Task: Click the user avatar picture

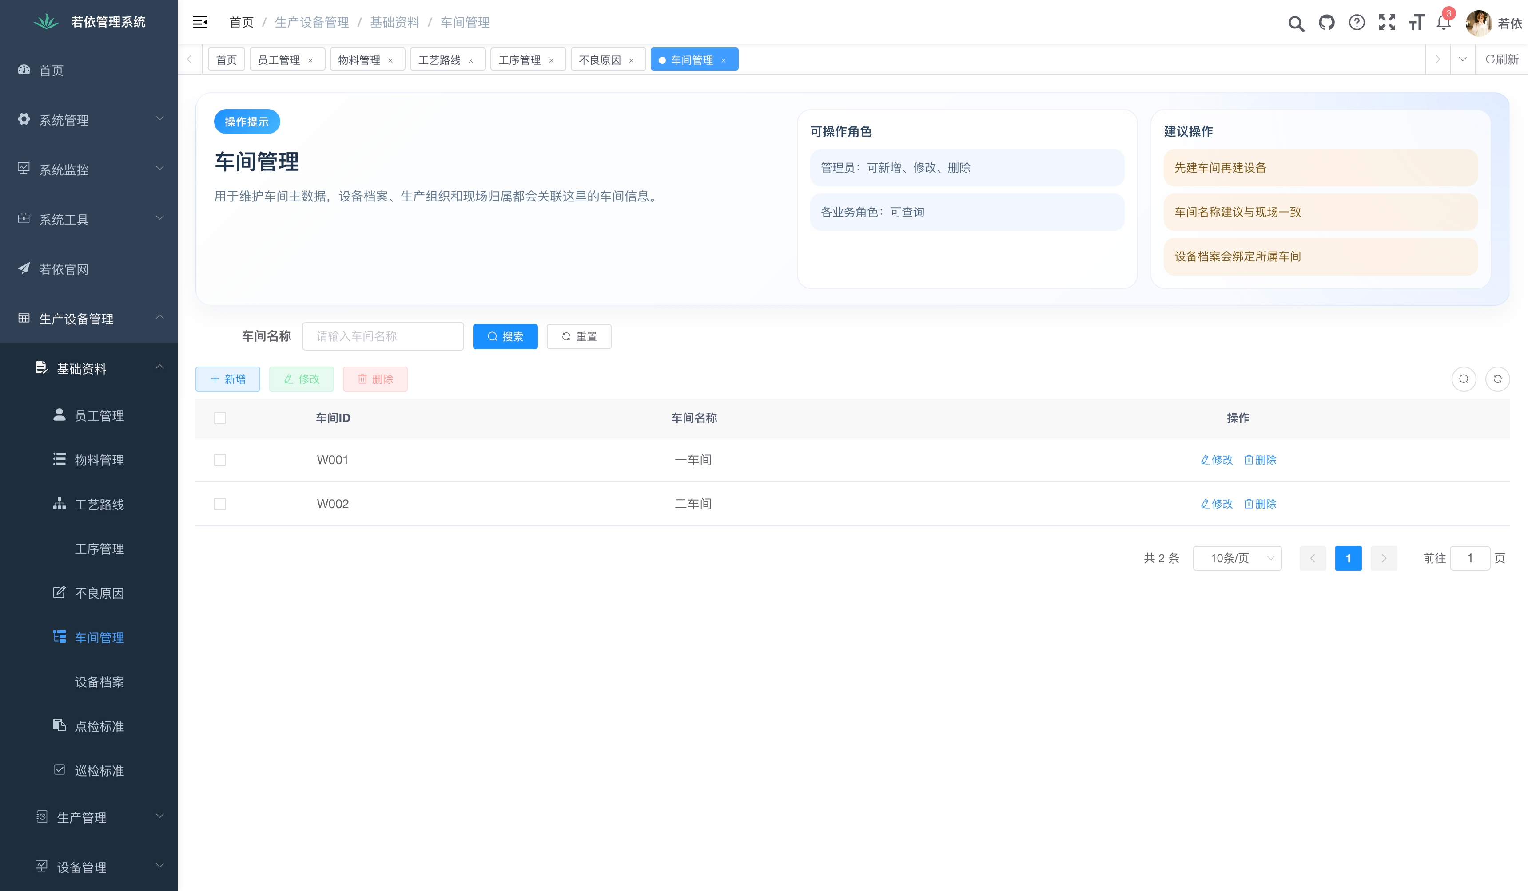Action: tap(1478, 23)
